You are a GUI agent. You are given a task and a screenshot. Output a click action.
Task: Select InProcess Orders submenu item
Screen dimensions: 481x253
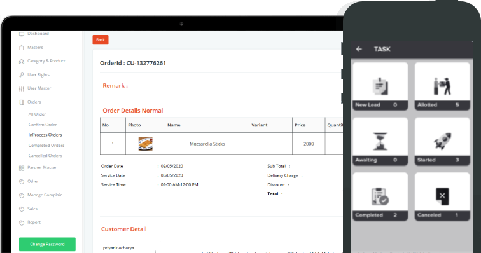(x=45, y=135)
